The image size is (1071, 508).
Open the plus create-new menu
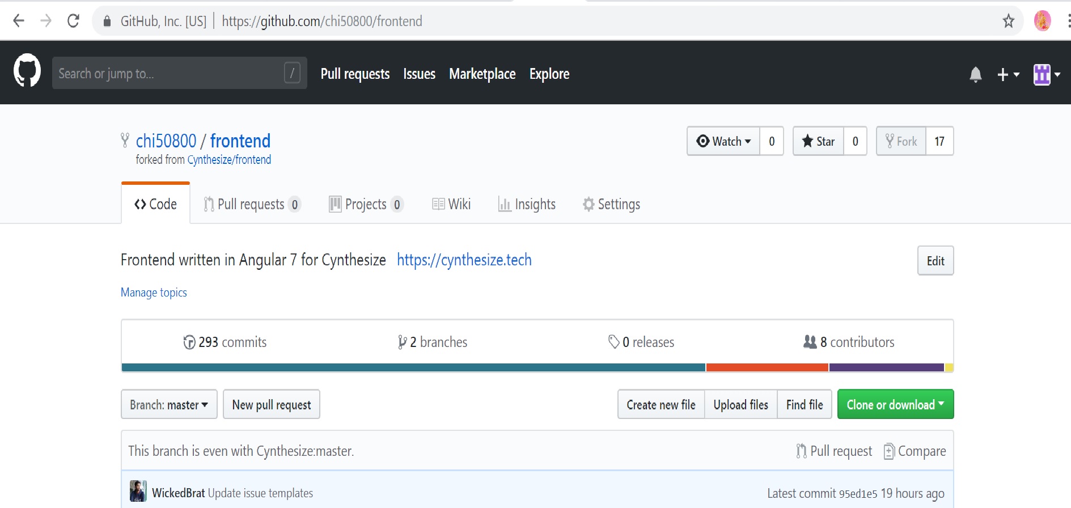pos(1008,74)
